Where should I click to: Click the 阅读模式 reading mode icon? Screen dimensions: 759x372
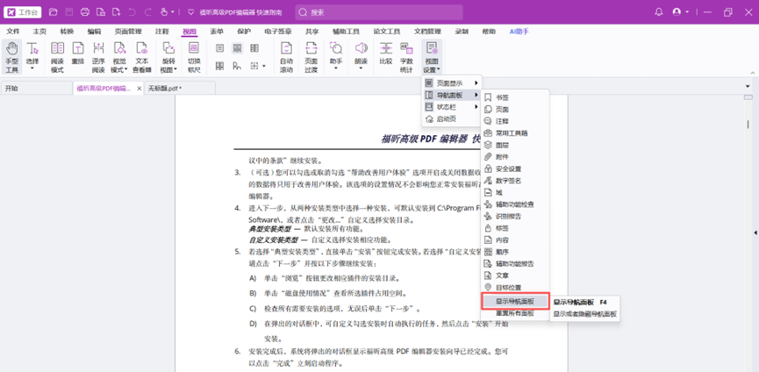pos(57,56)
